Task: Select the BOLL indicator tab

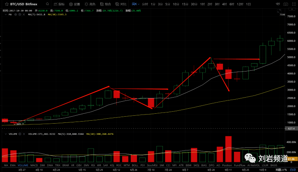Action: 135,165
